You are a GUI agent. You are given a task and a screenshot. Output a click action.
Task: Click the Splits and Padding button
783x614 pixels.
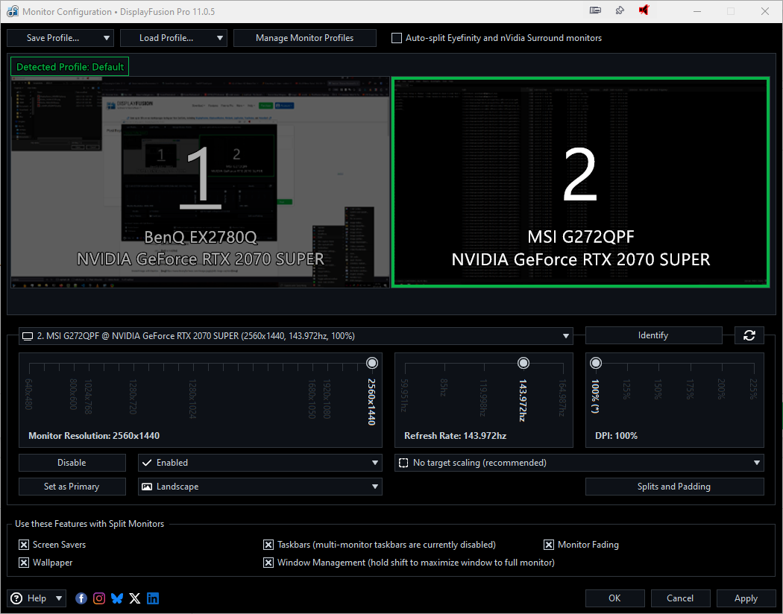(674, 487)
